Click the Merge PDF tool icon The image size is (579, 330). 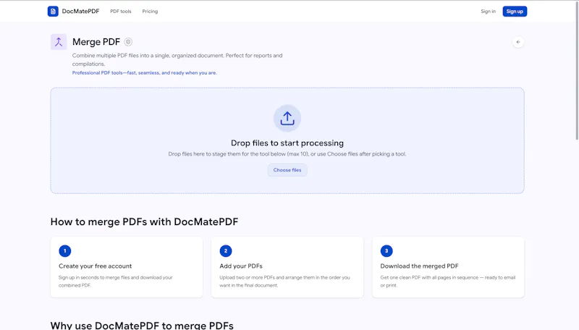click(x=59, y=42)
